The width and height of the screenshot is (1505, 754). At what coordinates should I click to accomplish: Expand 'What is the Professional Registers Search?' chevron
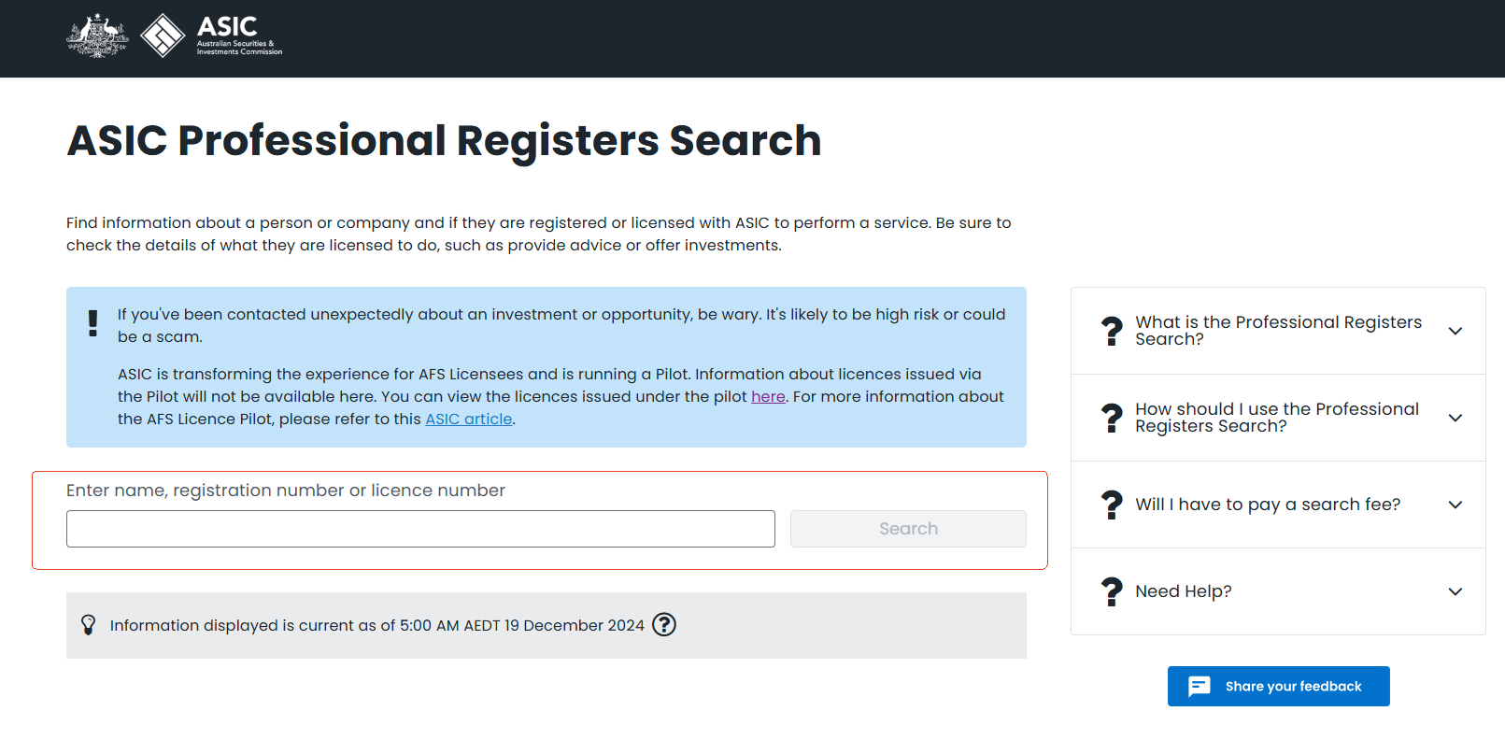[x=1455, y=331]
